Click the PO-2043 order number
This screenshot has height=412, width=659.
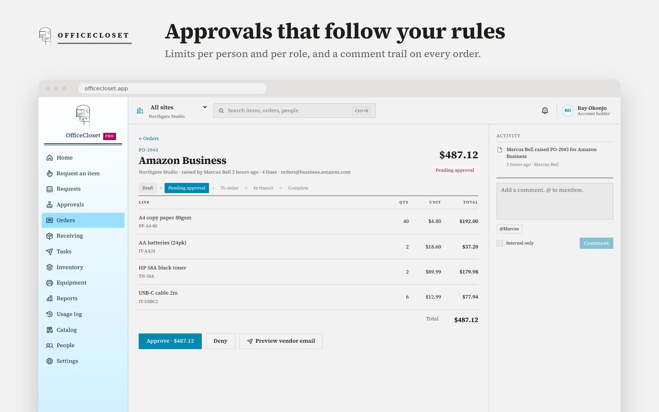(148, 150)
